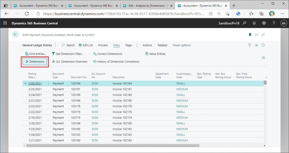This screenshot has width=289, height=153.
Task: Collapse the page with the shrink arrows icon
Action: [263, 35]
